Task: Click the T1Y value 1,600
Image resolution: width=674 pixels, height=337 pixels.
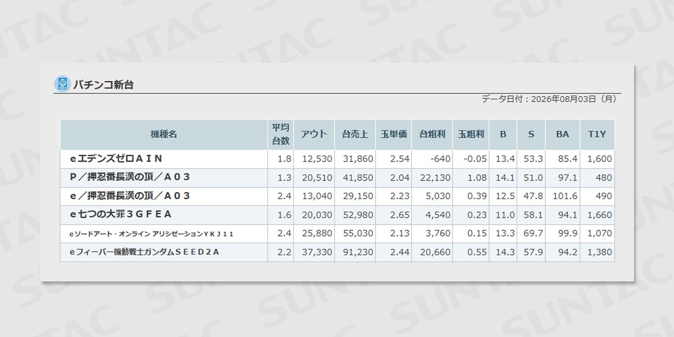Action: 599,159
